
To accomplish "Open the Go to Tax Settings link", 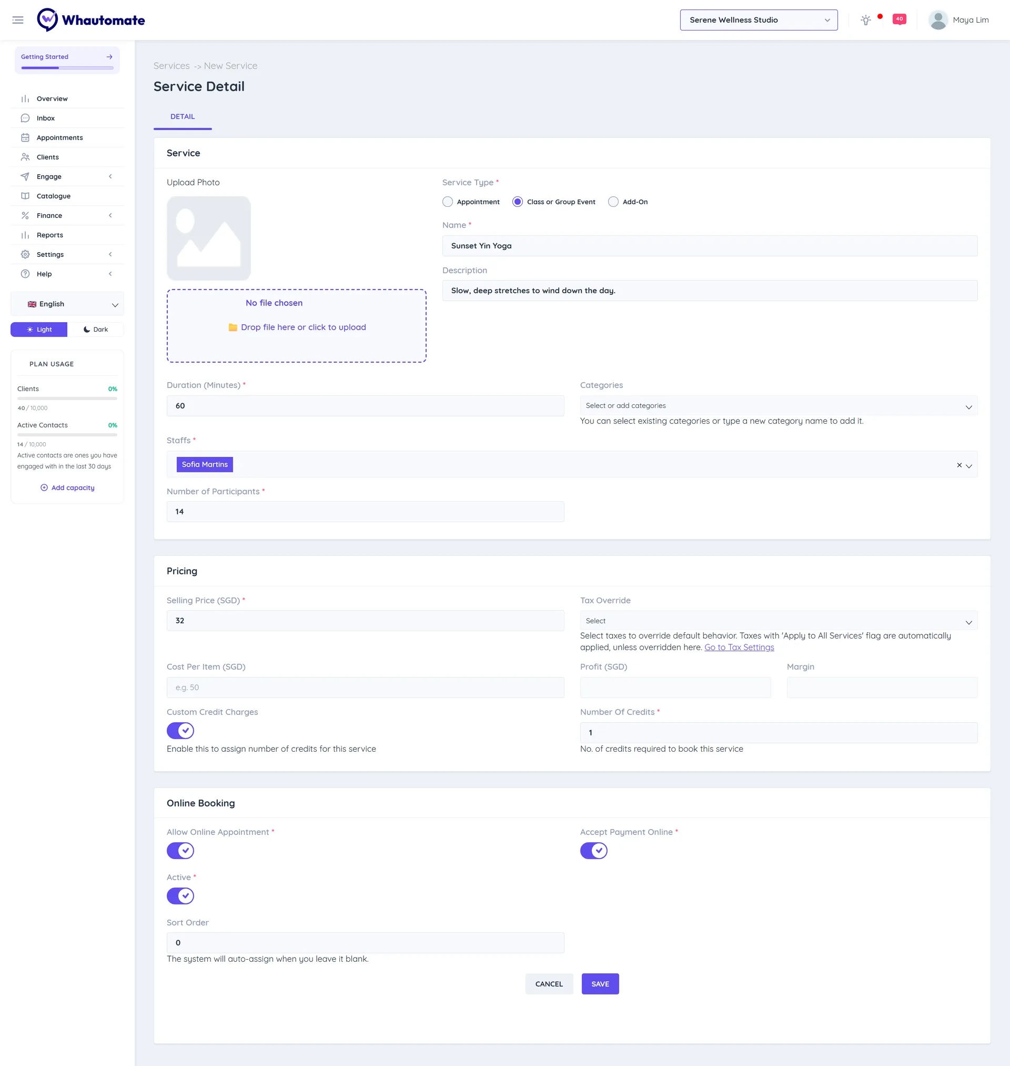I will tap(739, 647).
